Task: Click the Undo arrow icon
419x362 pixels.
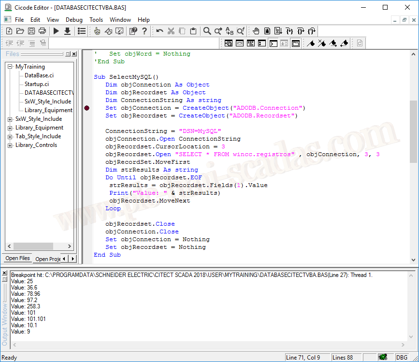Action: click(x=159, y=31)
